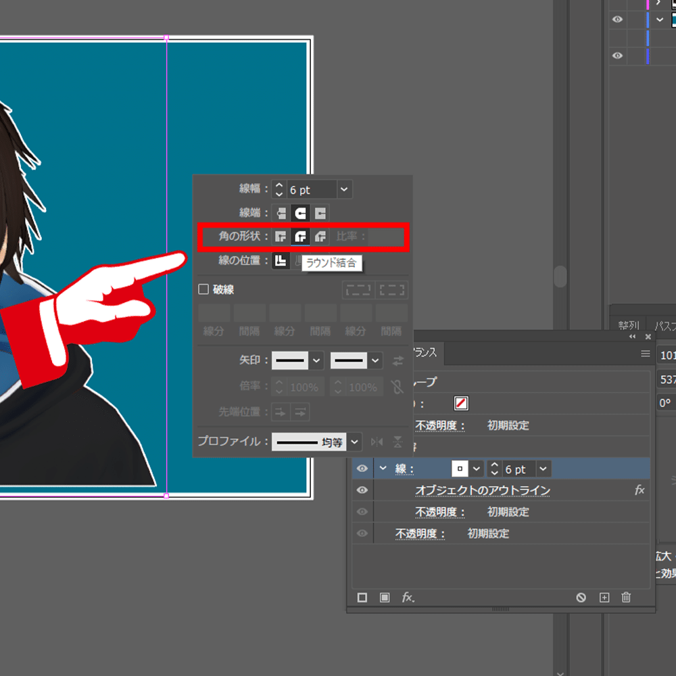
Task: Click the weight stepper in Appearance 線 row
Action: coord(495,468)
